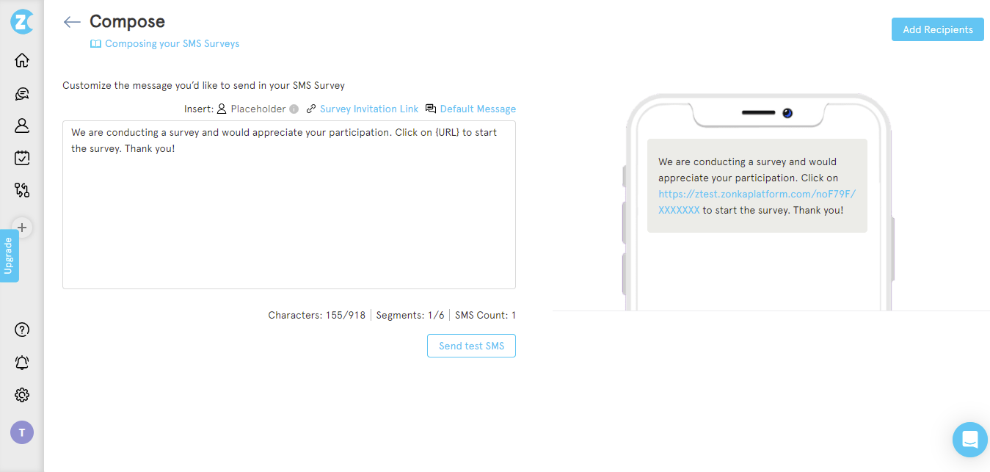Screen dimensions: 990x472
Task: Open Composing your SMS Surveys guide
Action: coord(165,43)
